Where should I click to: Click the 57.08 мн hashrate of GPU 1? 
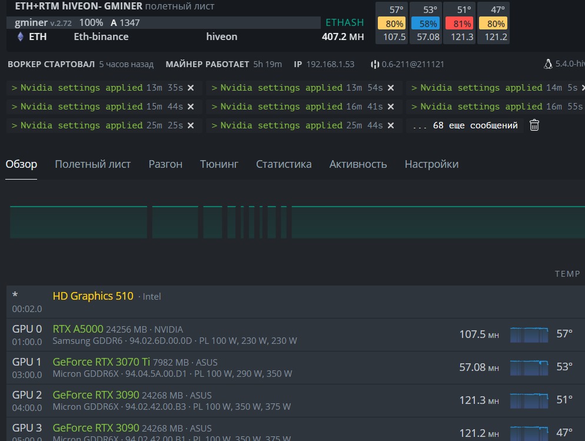click(x=479, y=367)
